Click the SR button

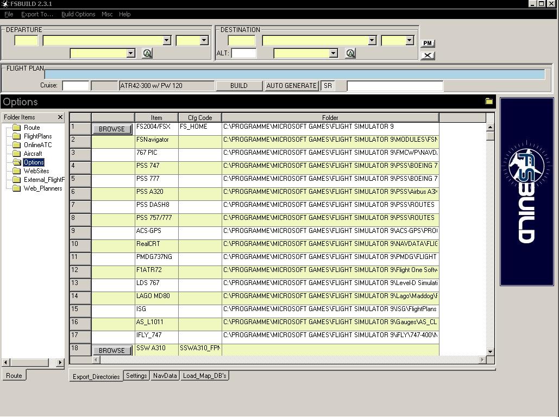click(x=328, y=86)
